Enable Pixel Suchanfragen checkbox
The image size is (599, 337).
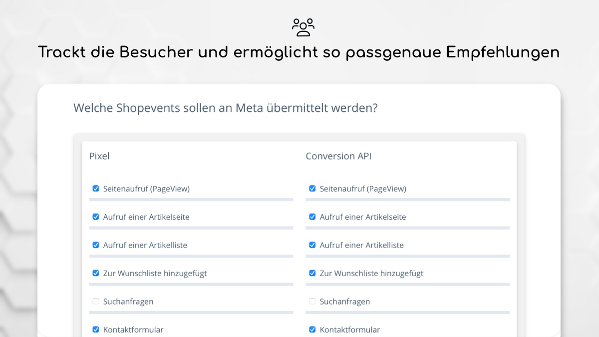click(96, 302)
